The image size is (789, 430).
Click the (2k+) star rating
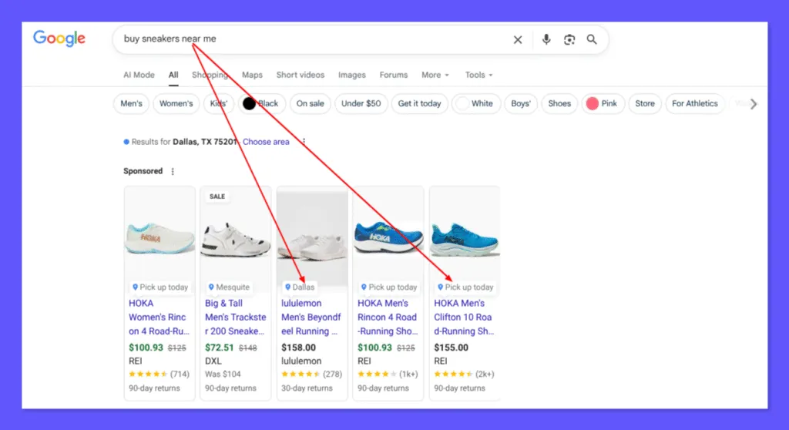click(x=464, y=374)
